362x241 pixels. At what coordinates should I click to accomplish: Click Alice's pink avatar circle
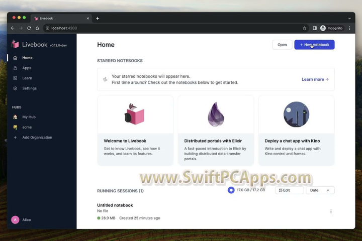click(15, 220)
